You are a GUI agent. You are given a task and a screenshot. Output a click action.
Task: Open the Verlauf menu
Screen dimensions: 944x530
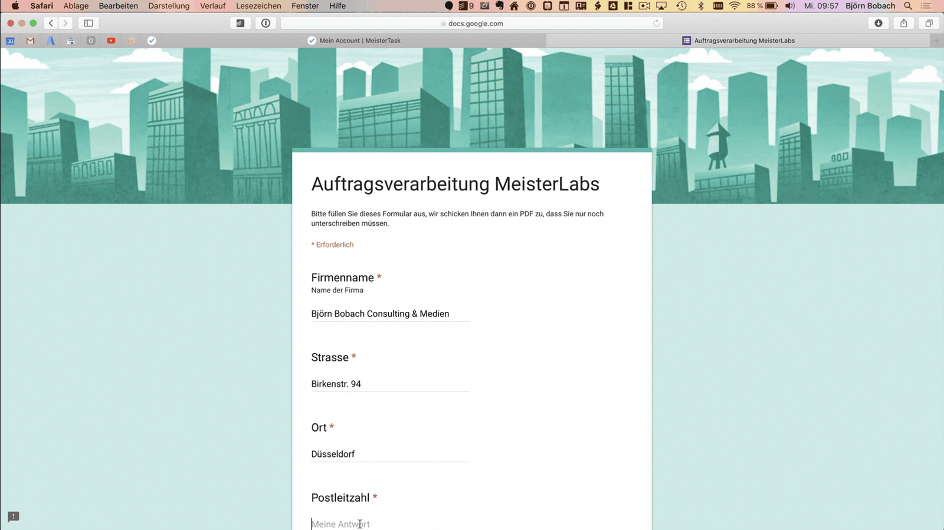[213, 6]
